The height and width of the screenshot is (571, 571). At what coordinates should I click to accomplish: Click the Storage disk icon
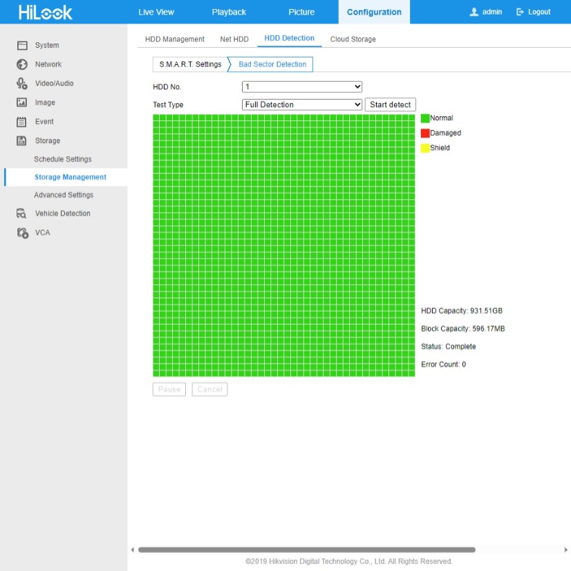coord(21,141)
